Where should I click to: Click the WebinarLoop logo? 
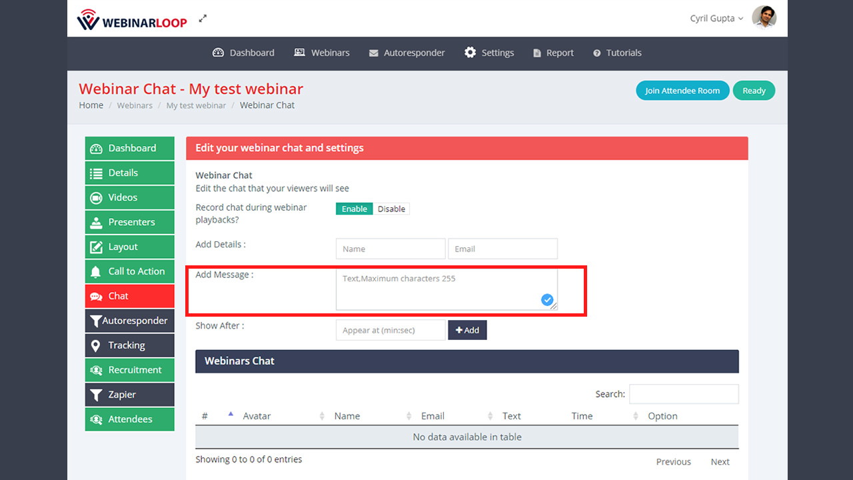(132, 20)
